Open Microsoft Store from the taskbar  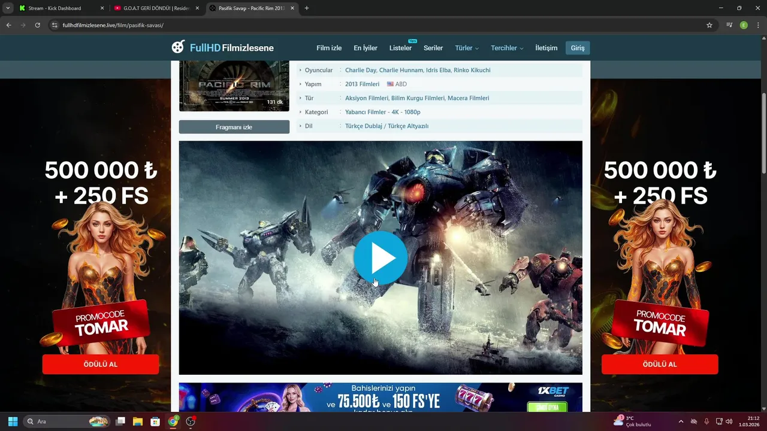[x=155, y=421]
